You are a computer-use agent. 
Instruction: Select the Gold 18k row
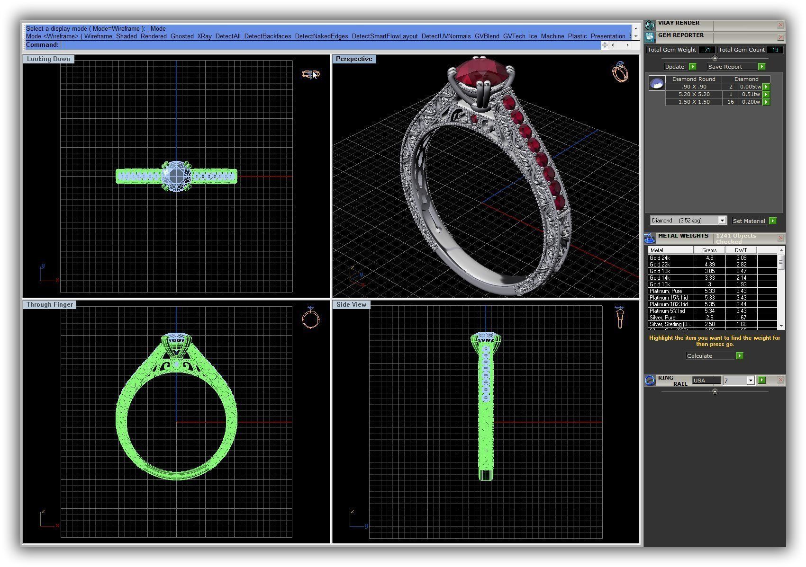pos(712,271)
